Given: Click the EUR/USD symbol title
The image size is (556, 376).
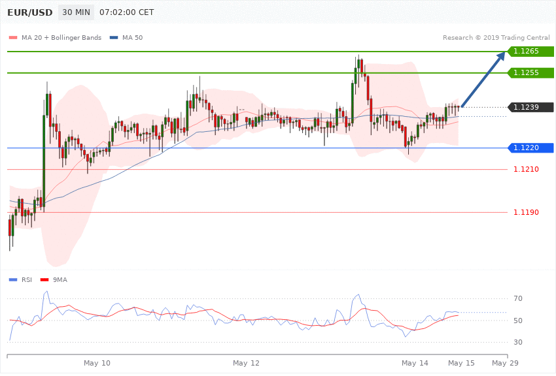Looking at the screenshot, I should [30, 12].
